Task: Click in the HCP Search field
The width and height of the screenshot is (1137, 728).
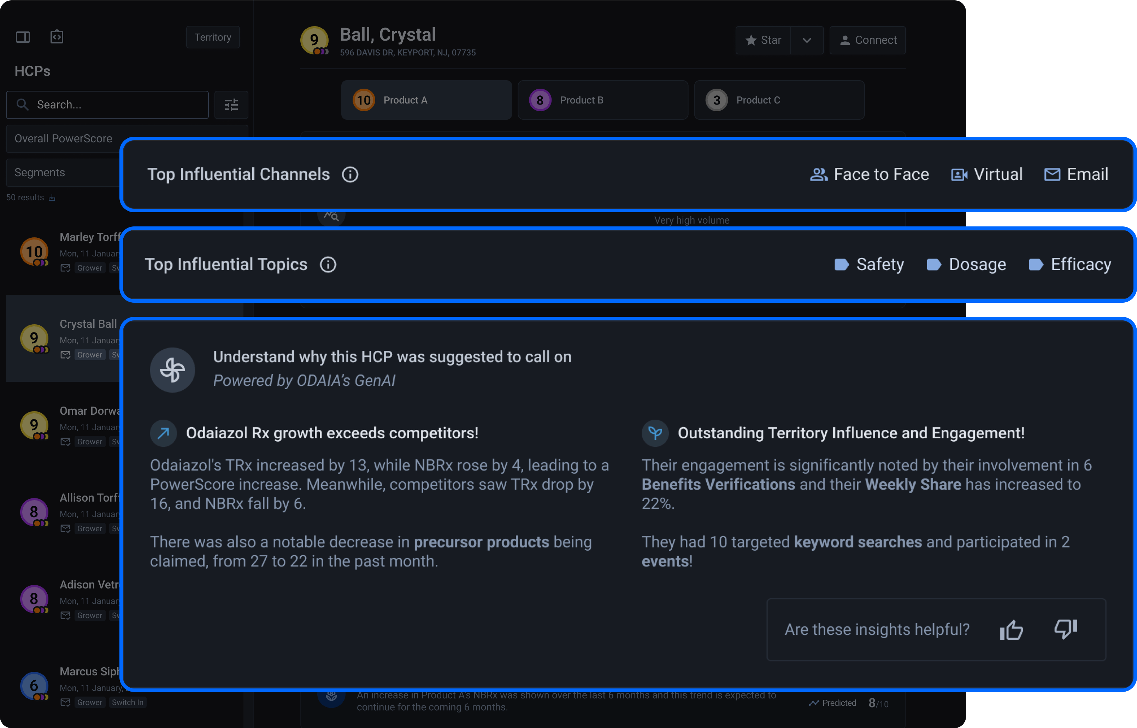Action: [113, 105]
